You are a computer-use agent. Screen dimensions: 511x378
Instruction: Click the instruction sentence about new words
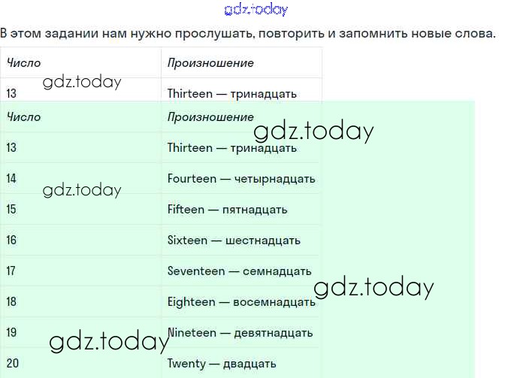point(248,35)
